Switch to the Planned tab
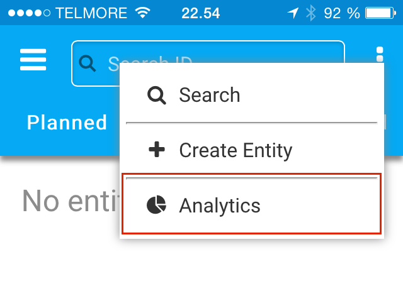 67,123
